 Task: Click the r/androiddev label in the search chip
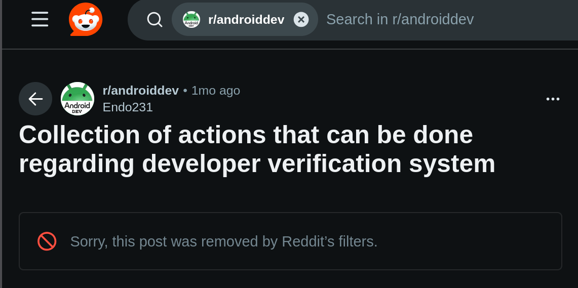[246, 20]
